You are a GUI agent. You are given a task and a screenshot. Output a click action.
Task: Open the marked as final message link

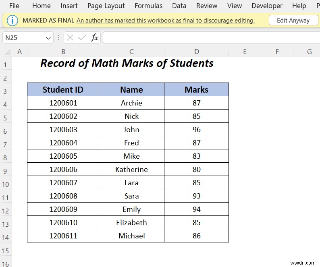click(x=165, y=21)
